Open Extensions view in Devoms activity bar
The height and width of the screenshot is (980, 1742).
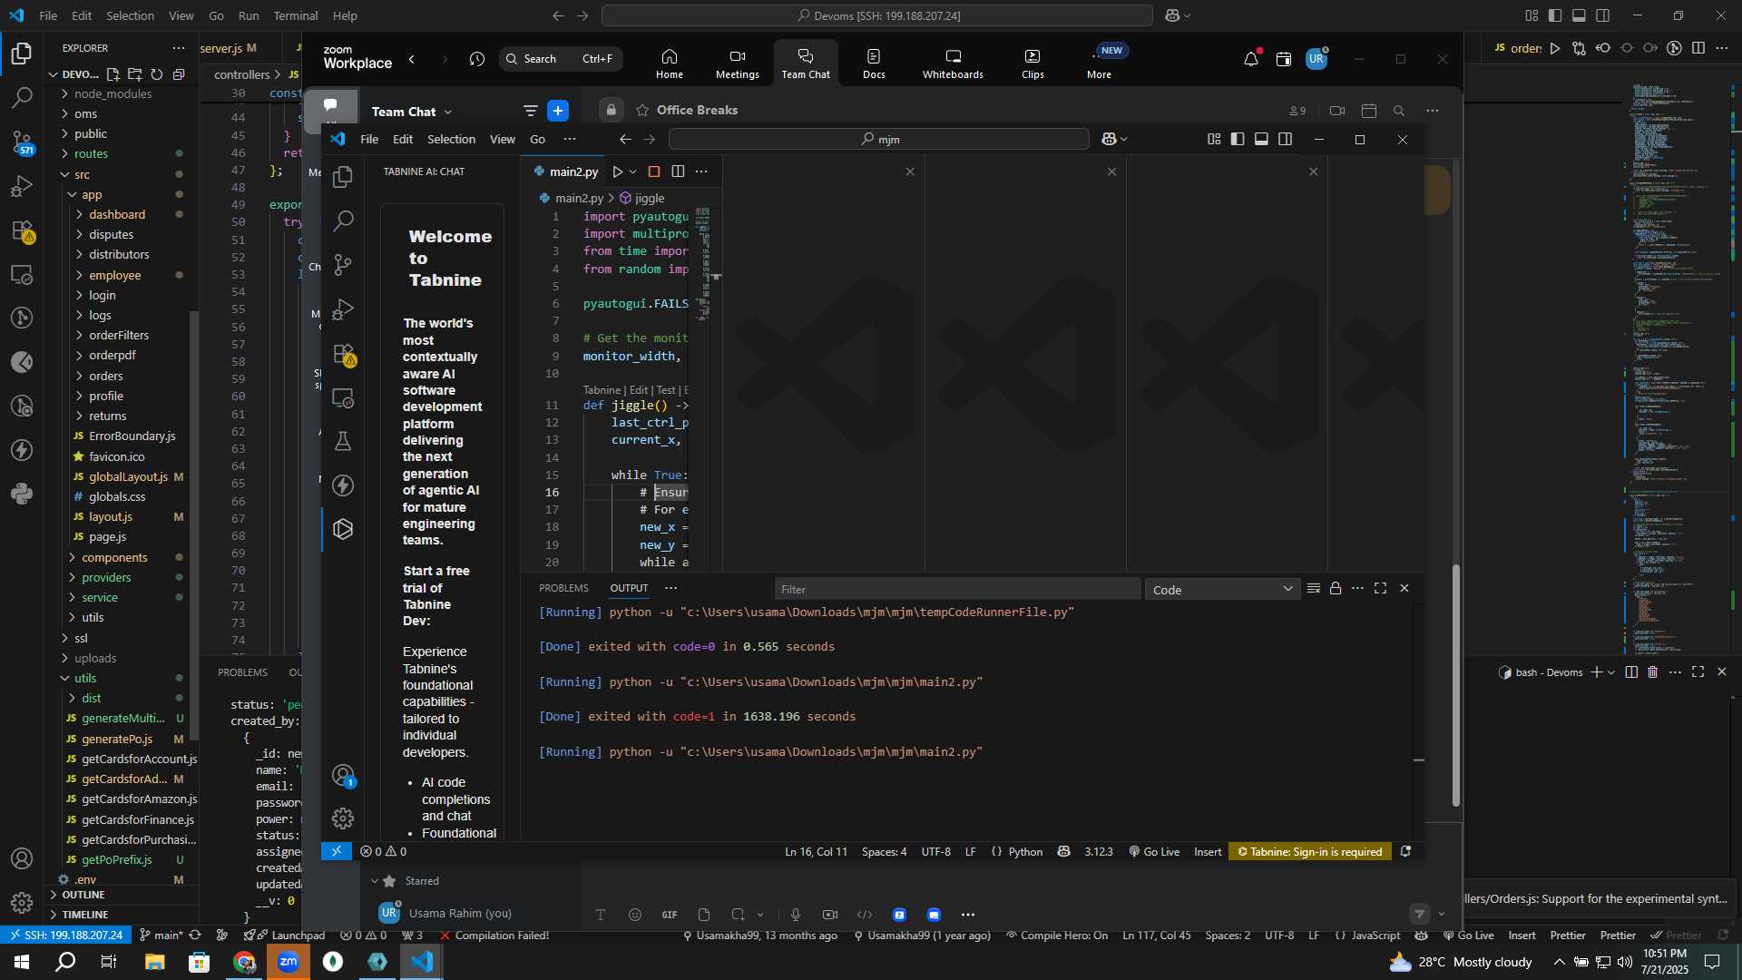click(x=22, y=230)
